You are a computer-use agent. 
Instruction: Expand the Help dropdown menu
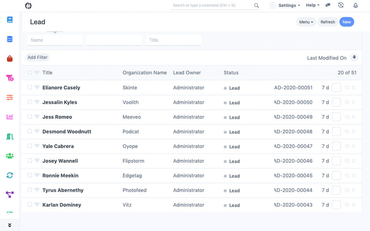tap(313, 5)
